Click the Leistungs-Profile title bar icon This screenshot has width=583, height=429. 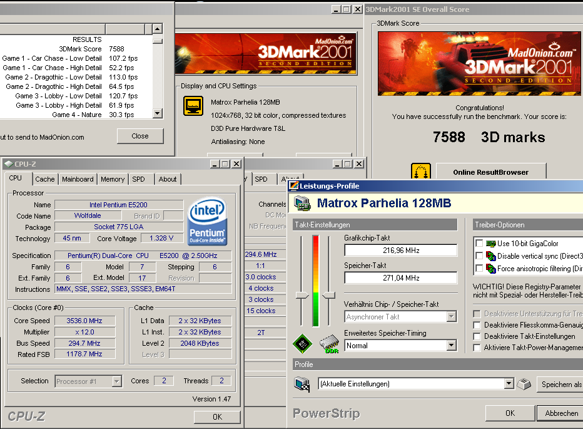coord(294,185)
